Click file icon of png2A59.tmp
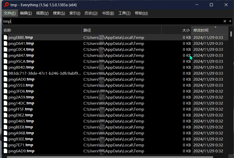This screenshot has height=158, width=234. point(6,97)
